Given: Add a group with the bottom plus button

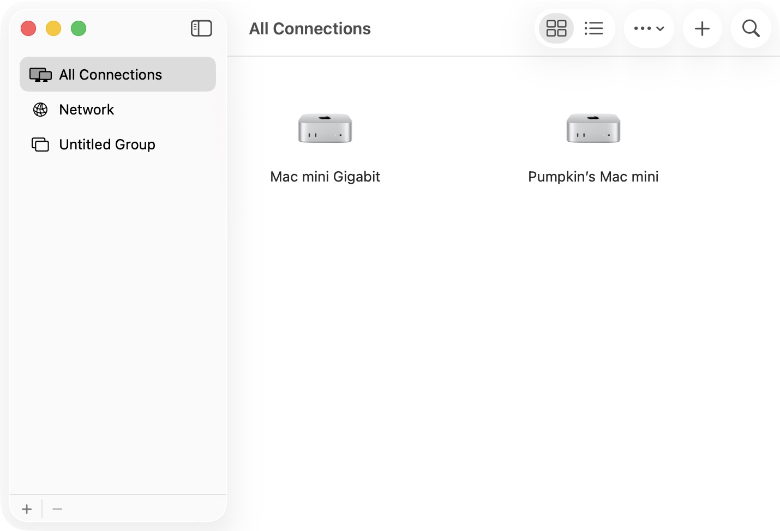Looking at the screenshot, I should (26, 509).
